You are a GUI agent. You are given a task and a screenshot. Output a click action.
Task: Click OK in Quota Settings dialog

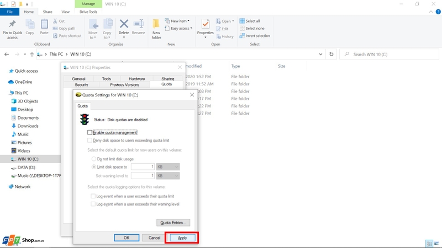tap(127, 238)
